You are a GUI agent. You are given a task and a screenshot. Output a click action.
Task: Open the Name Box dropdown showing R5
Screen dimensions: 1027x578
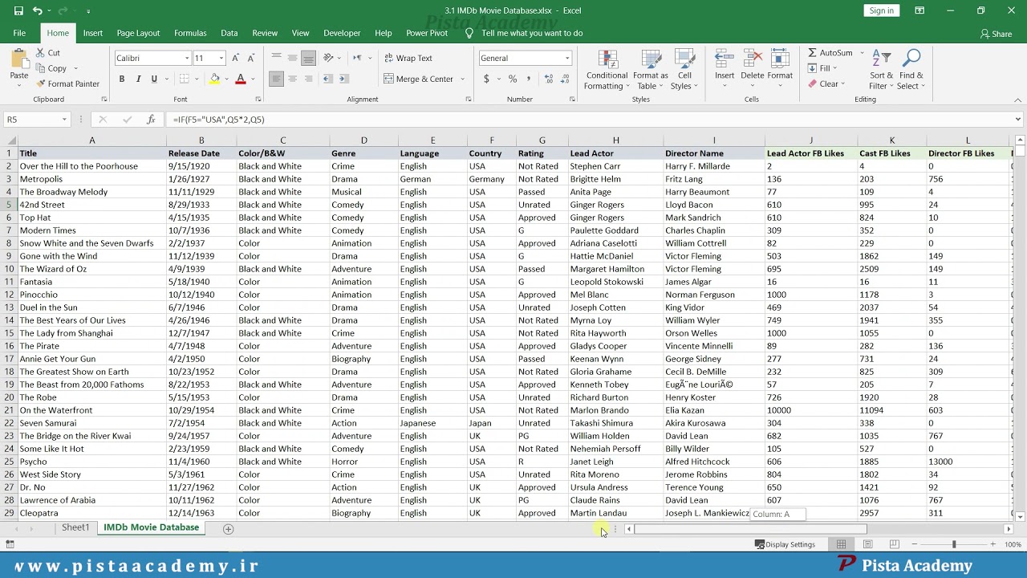[x=64, y=120]
